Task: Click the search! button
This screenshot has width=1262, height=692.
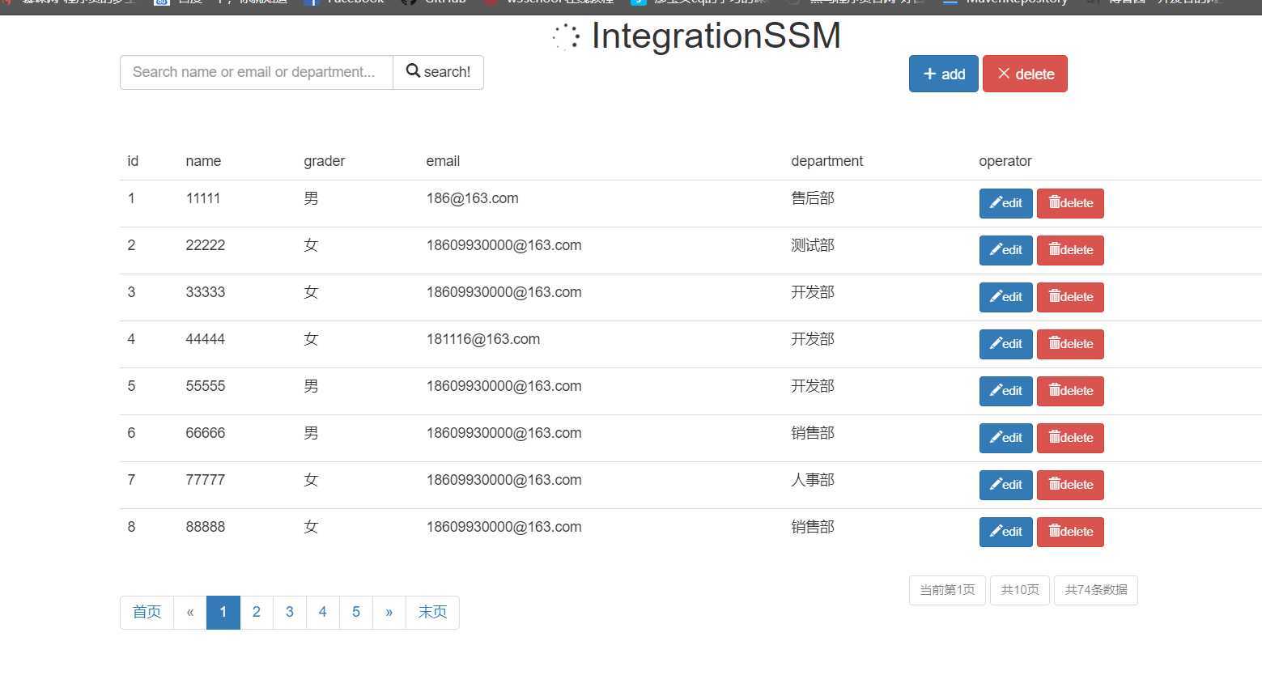Action: click(438, 72)
